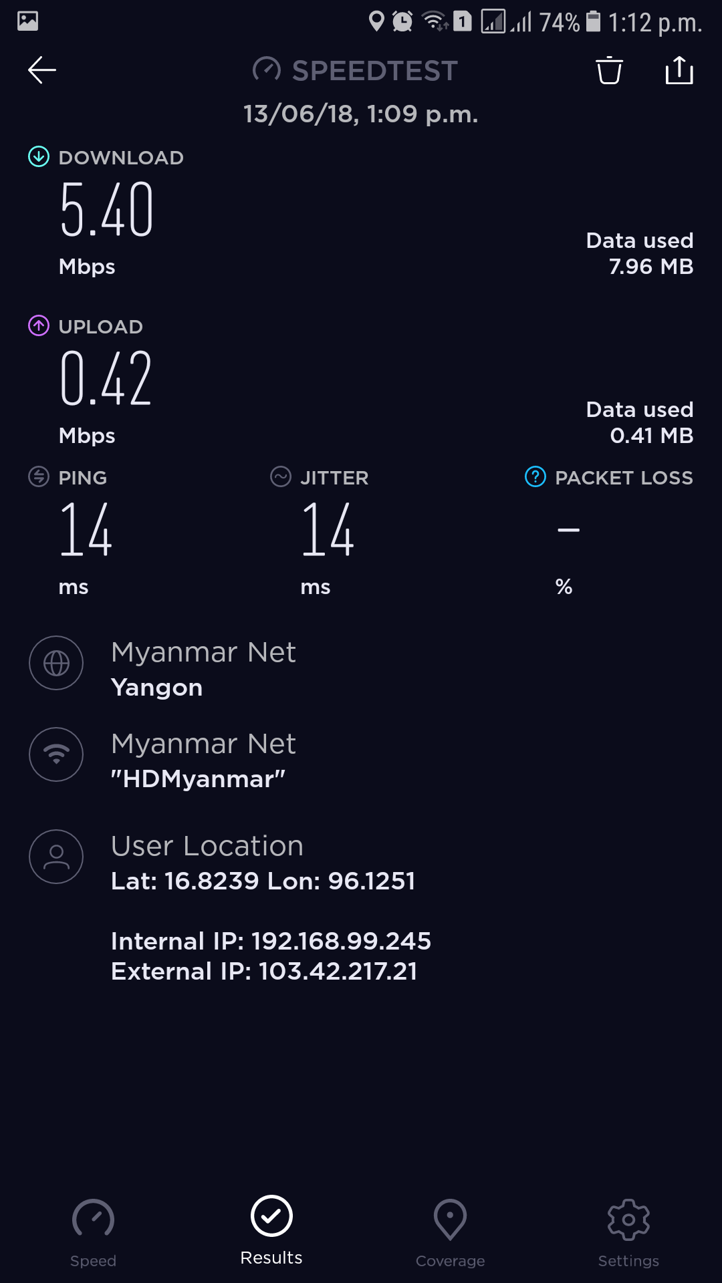The image size is (722, 1283).
Task: Tap the gallery notification icon in status bar
Action: coord(27,21)
